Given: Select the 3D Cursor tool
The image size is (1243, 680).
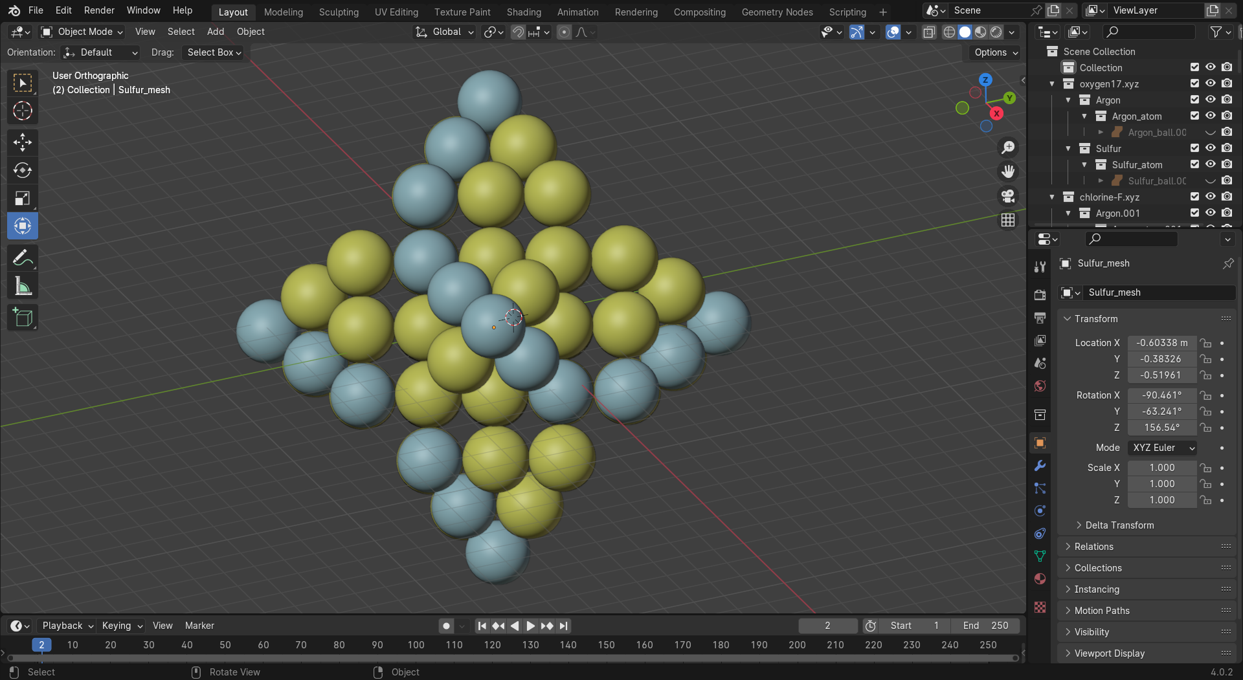Looking at the screenshot, I should tap(23, 111).
